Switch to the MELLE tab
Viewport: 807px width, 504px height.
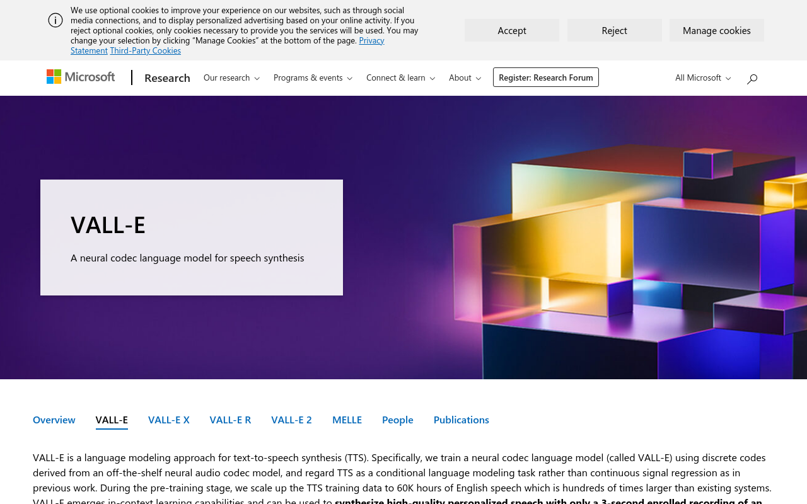347,420
